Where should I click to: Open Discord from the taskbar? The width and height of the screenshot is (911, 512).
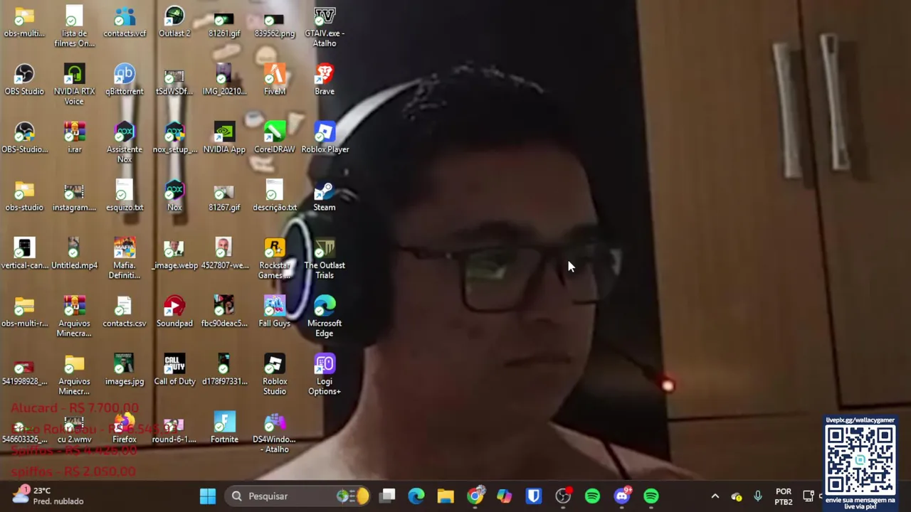click(622, 496)
